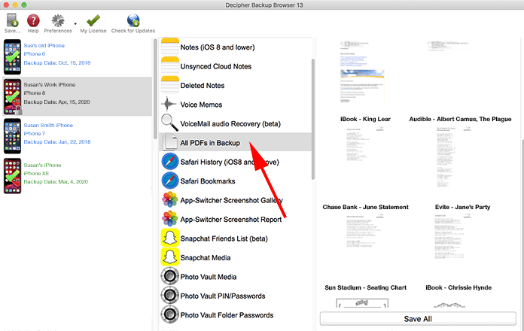Click "iBook - Chrissie Hynde" title
This screenshot has height=331, width=524.
pos(458,287)
